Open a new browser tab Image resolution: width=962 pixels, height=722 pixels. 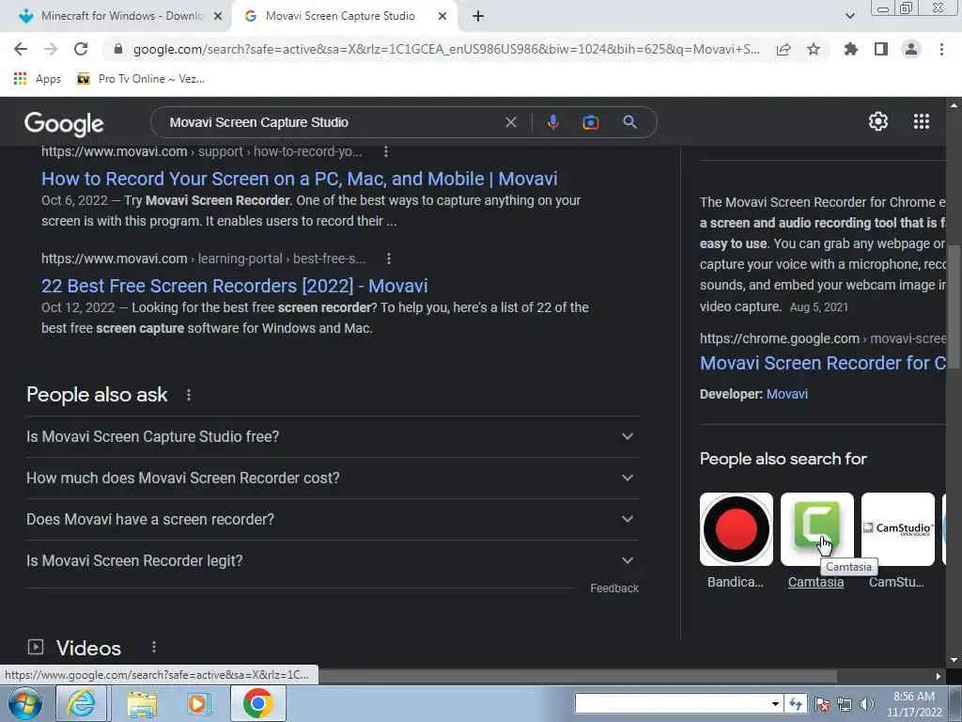coord(478,17)
